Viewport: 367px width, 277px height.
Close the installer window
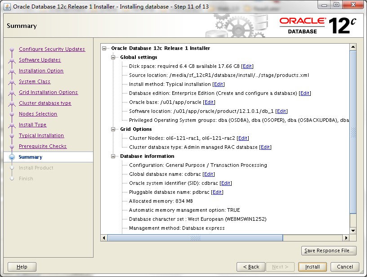click(353, 5)
